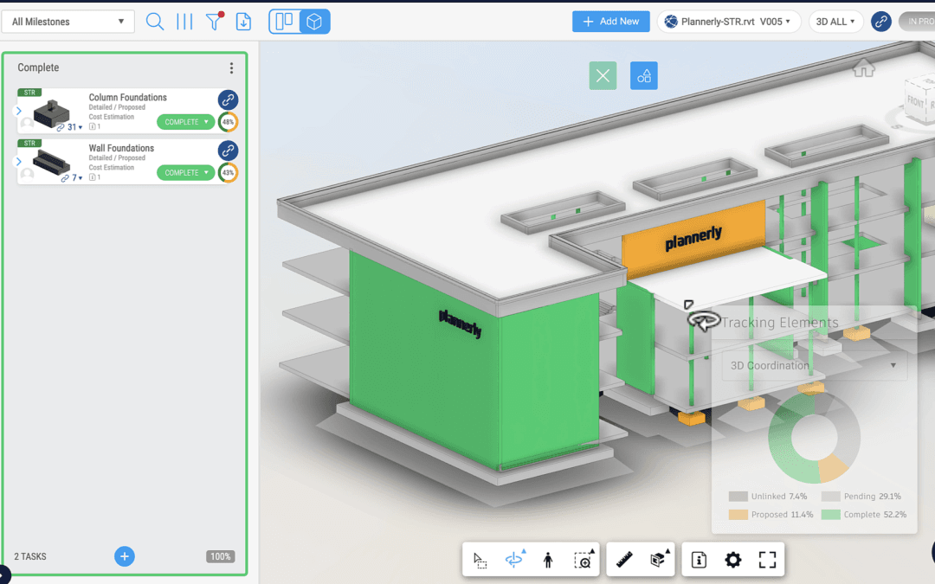Expand the Column Foundations task chevron
935x584 pixels.
coord(19,111)
